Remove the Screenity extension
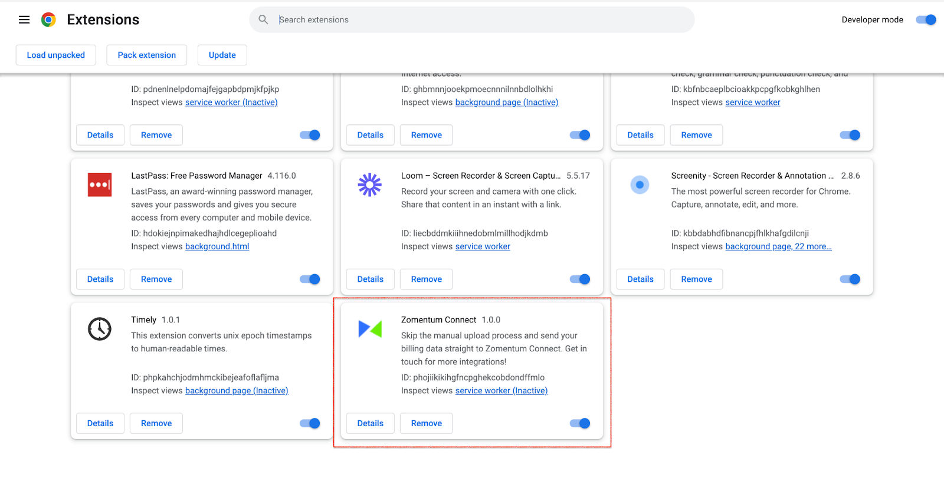The height and width of the screenshot is (481, 944). pyautogui.click(x=697, y=279)
